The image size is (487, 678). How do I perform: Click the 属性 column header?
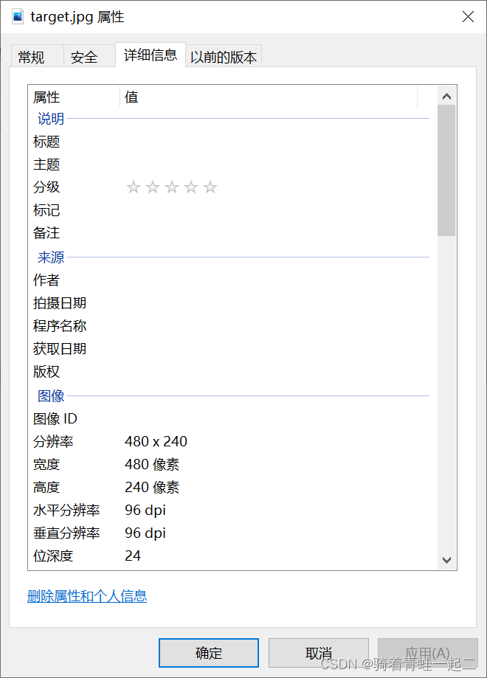[x=74, y=97]
